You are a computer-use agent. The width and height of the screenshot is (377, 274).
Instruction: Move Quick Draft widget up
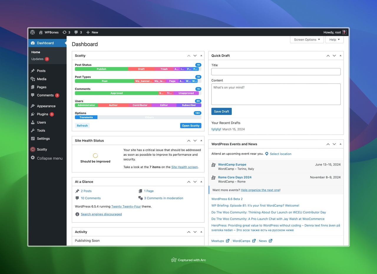328,56
